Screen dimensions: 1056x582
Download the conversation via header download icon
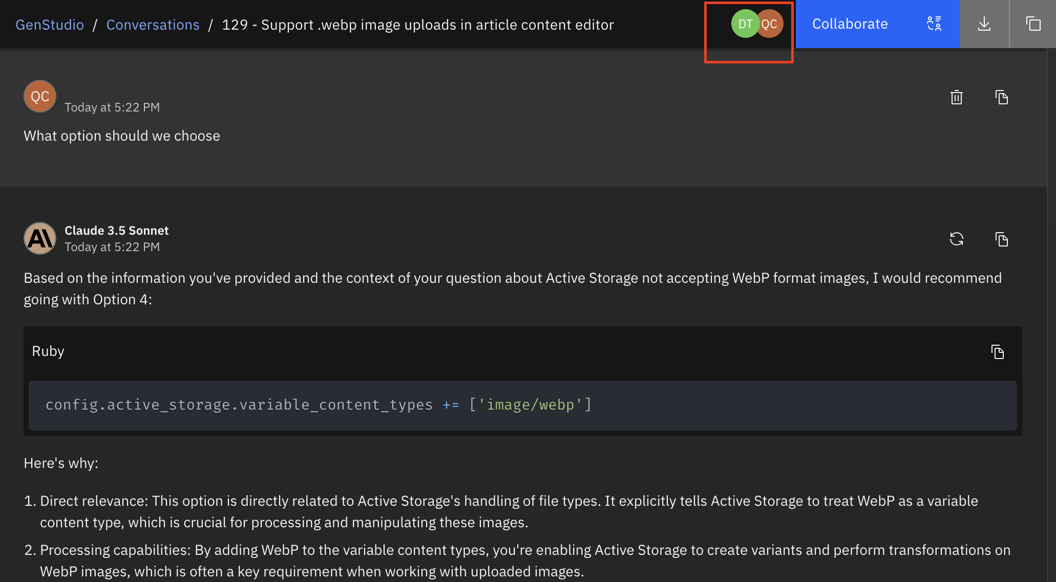984,24
